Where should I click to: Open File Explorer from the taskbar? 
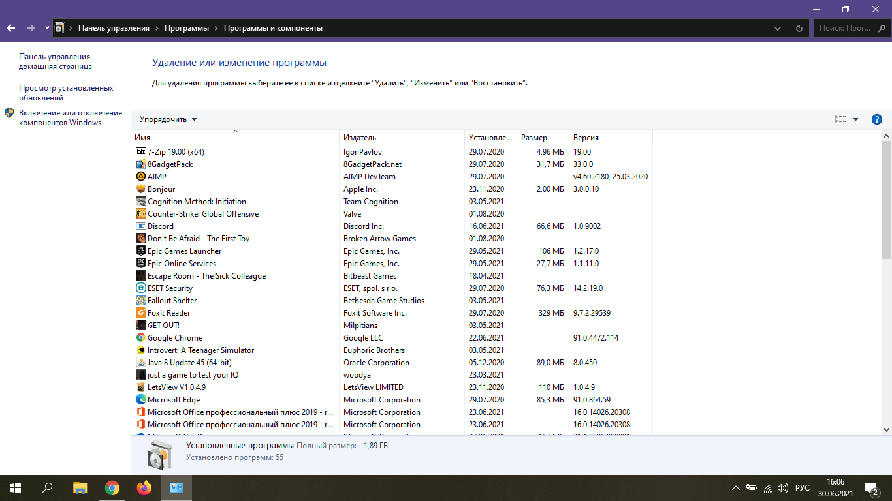(x=80, y=488)
